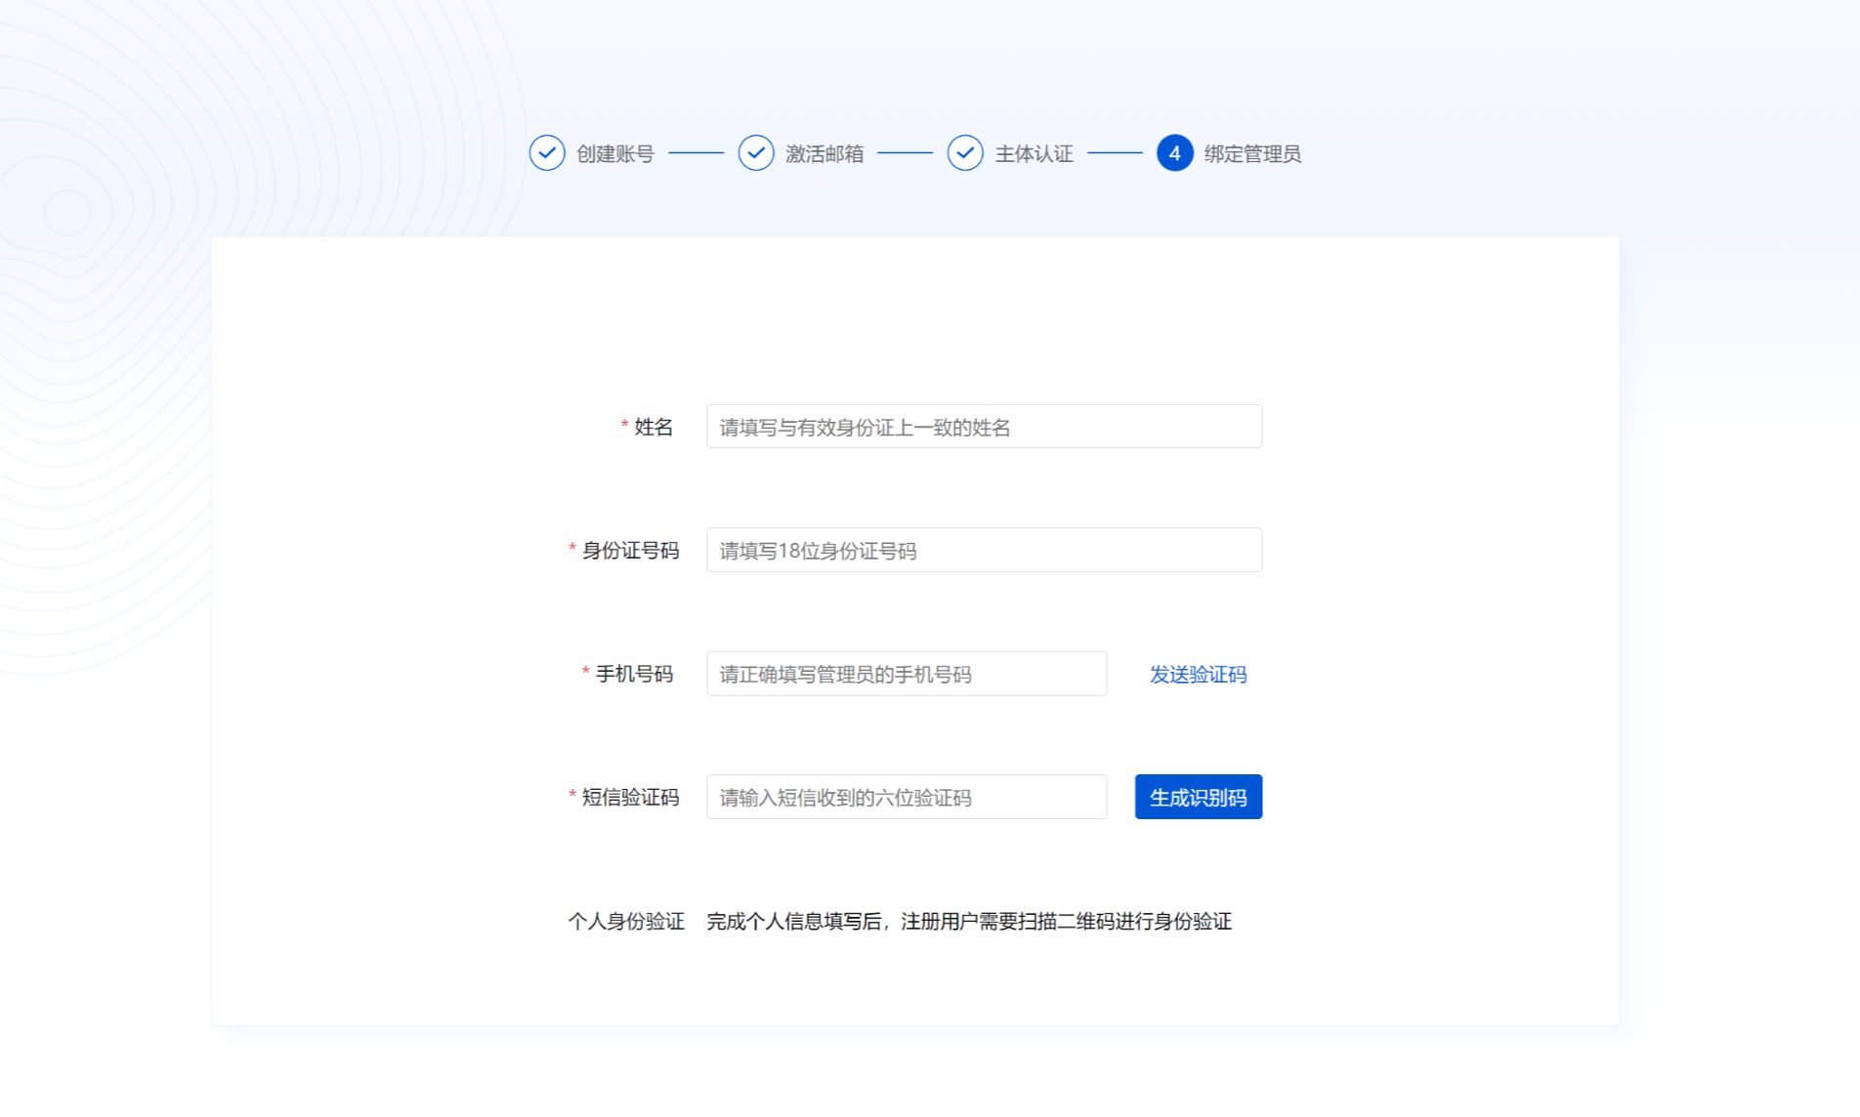Click the blue step 4 circle
1860x1117 pixels.
(1174, 153)
